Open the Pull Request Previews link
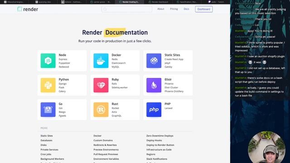The width and height of the screenshot is (290, 163). pyautogui.click(x=106, y=154)
